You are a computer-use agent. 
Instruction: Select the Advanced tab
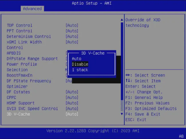(32, 9)
